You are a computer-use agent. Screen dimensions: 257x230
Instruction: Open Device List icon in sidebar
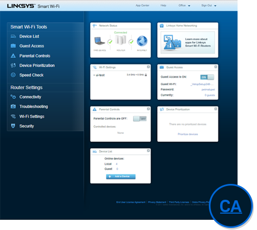[x=13, y=36]
